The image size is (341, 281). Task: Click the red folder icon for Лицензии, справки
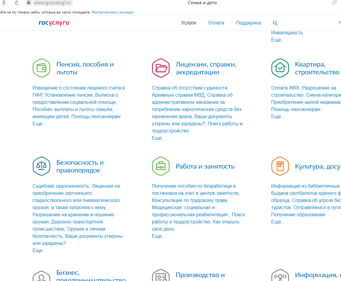(161, 68)
